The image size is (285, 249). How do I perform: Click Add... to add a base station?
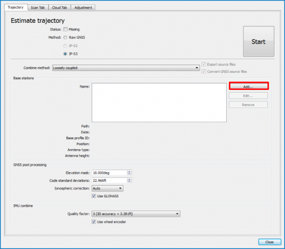pyautogui.click(x=249, y=86)
